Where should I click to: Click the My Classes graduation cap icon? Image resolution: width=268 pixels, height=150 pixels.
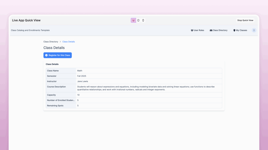tap(234, 30)
